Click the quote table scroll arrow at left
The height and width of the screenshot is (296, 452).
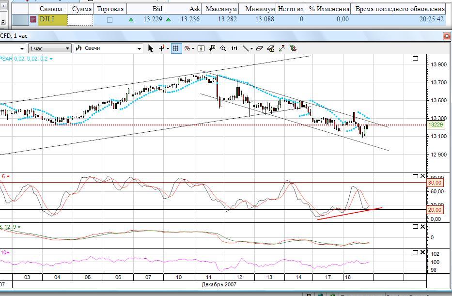[x=3, y=6]
